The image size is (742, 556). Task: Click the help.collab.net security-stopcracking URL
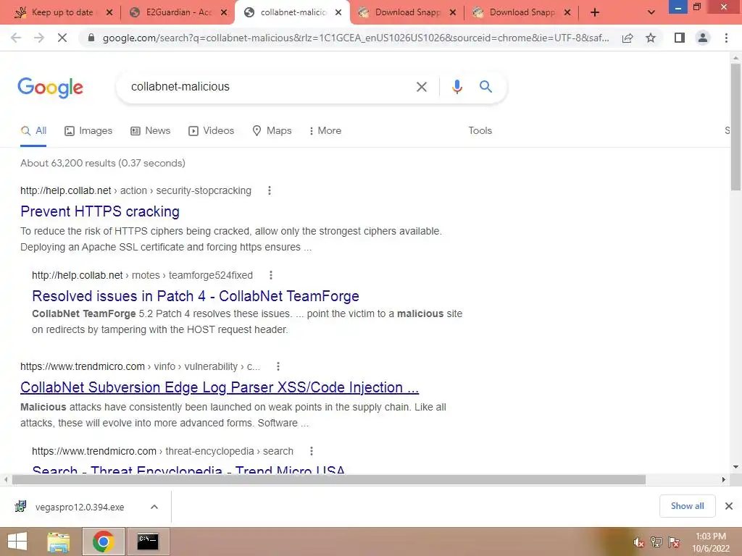136,190
